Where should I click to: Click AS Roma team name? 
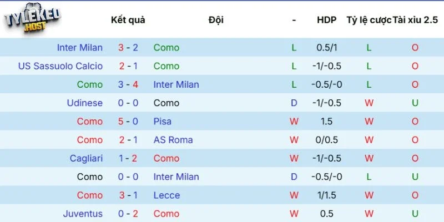[173, 140]
